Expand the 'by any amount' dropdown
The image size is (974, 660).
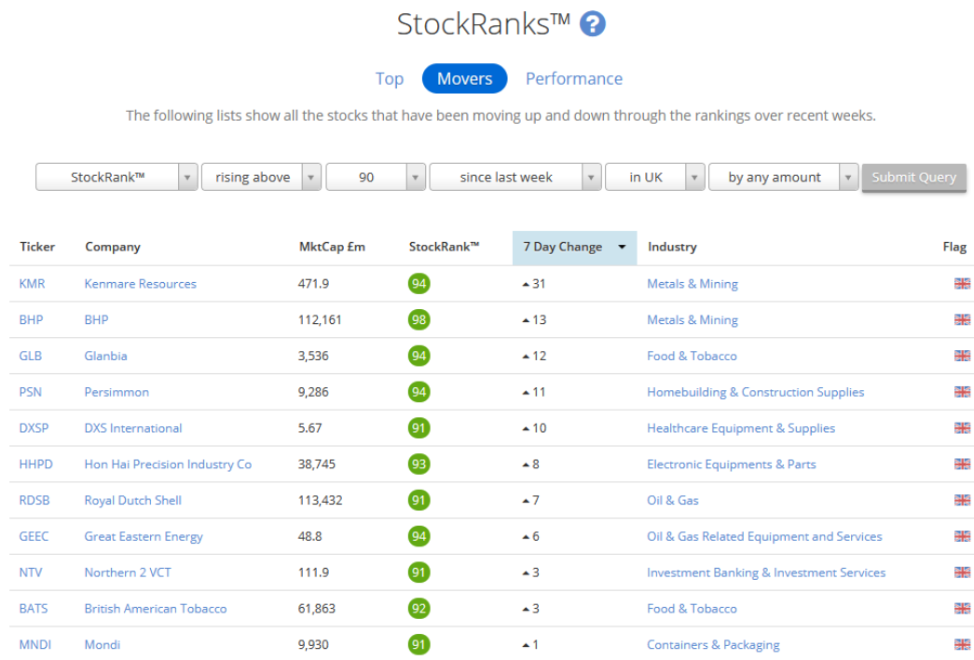(x=783, y=177)
